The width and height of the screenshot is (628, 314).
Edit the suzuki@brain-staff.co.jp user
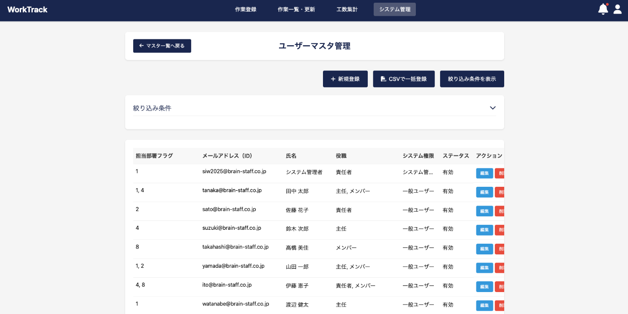pyautogui.click(x=484, y=230)
